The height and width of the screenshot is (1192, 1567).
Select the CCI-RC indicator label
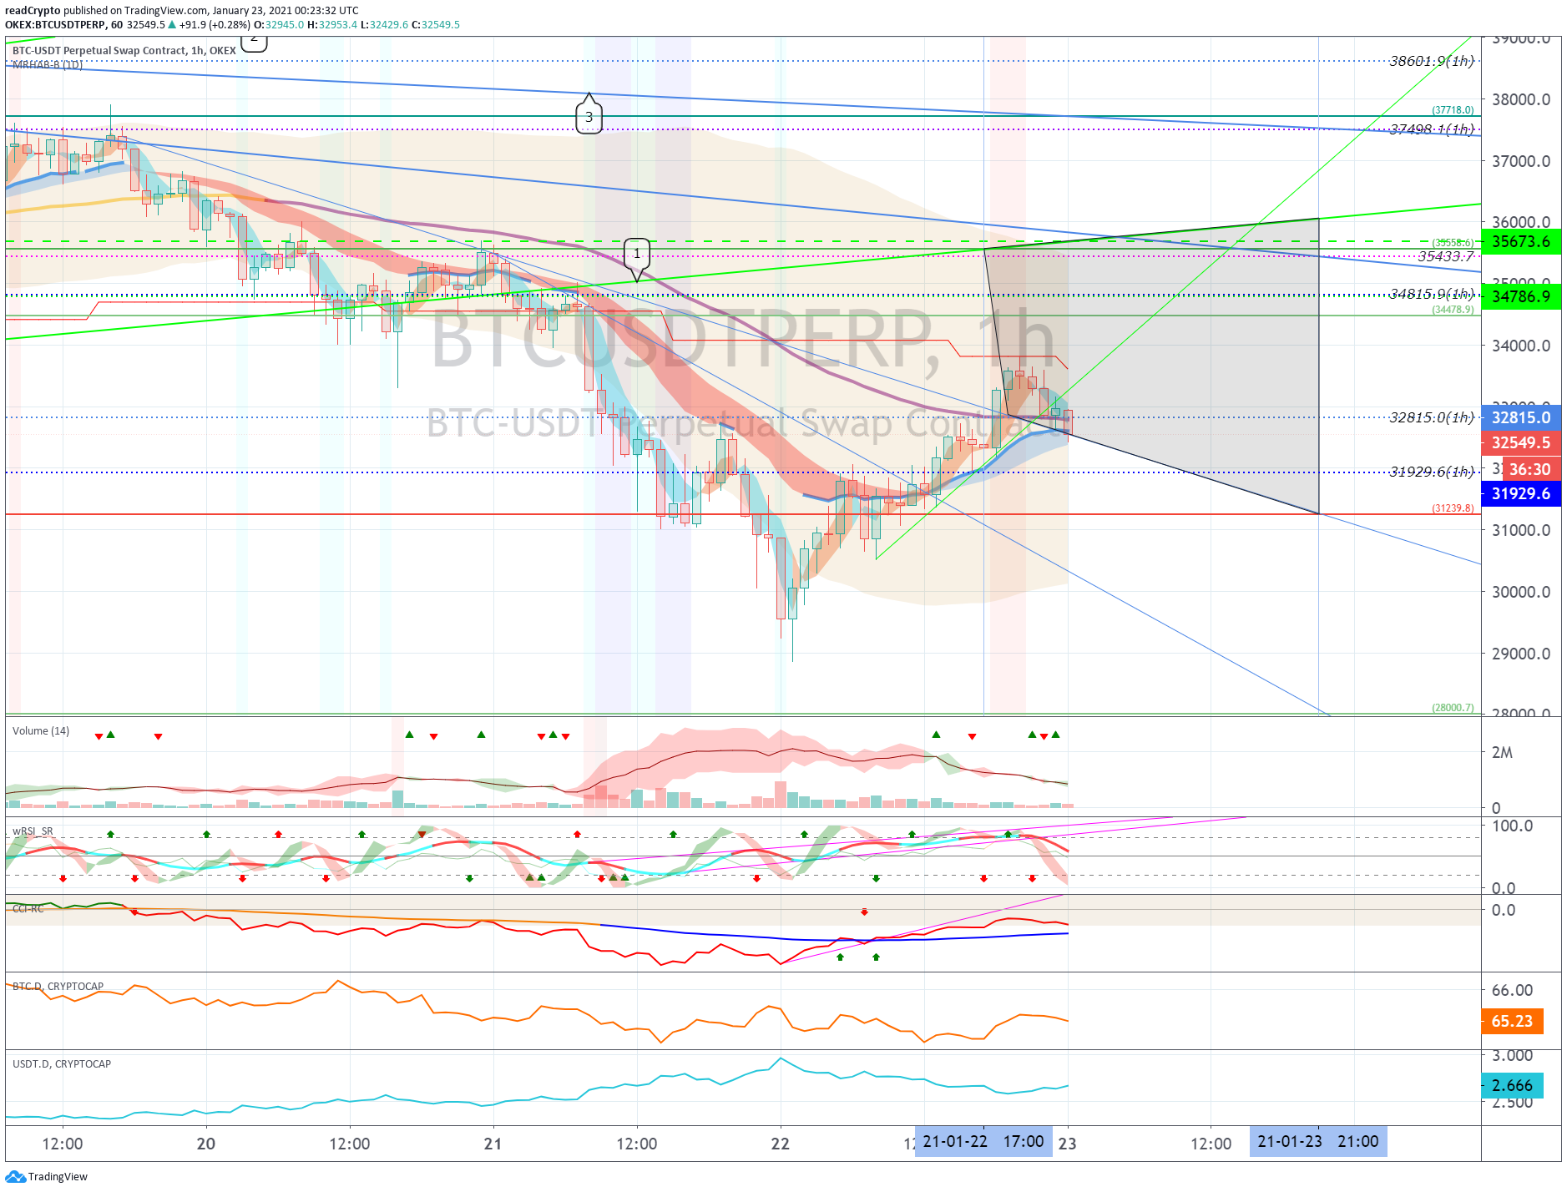pyautogui.click(x=28, y=908)
